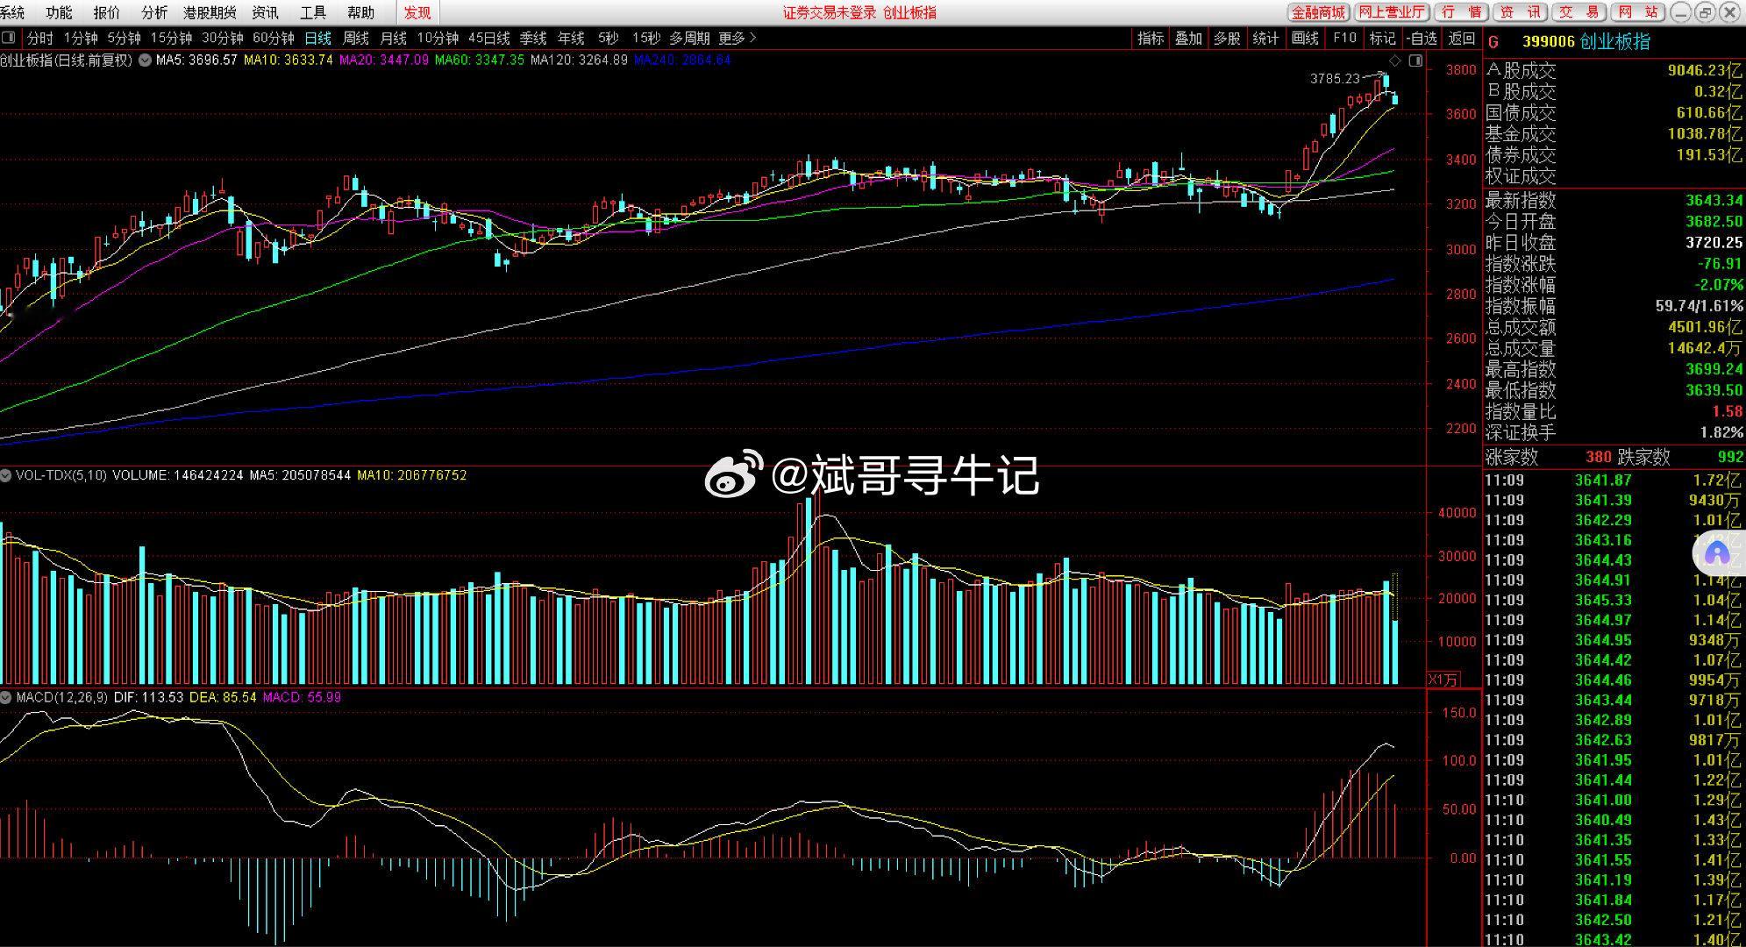Click the 金融商城 button
Viewport: 1746px width, 947px height.
(x=1318, y=12)
